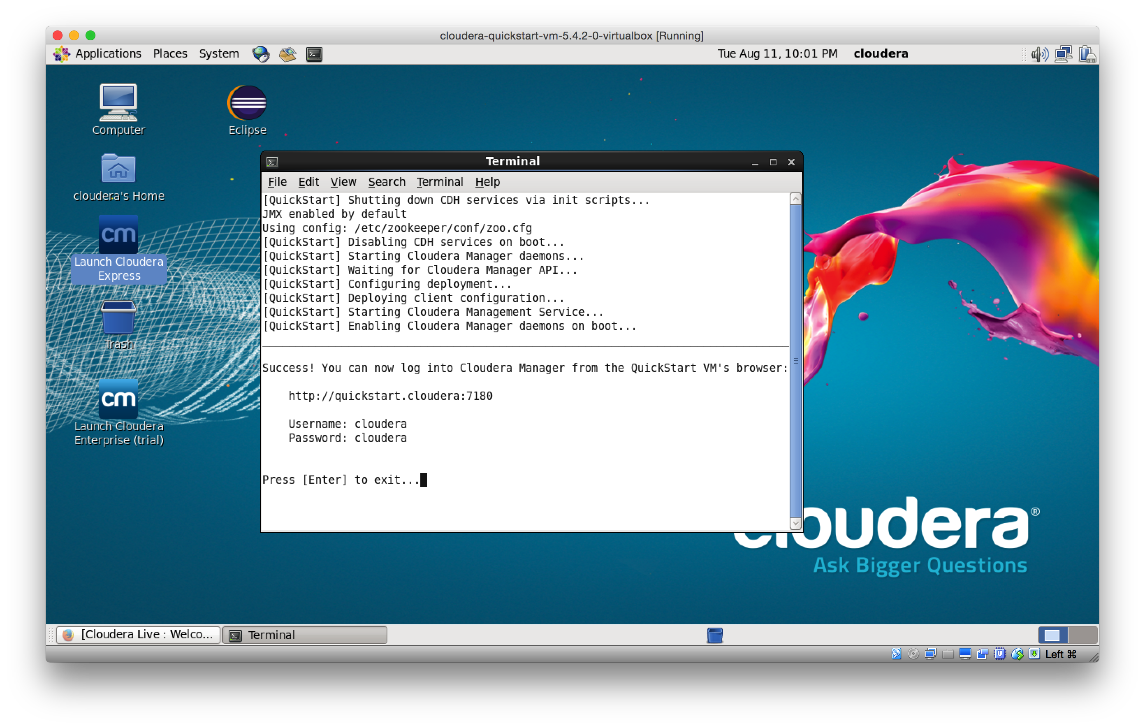Image resolution: width=1145 pixels, height=728 pixels.
Task: Click network connection icon in panel
Action: [x=1063, y=54]
